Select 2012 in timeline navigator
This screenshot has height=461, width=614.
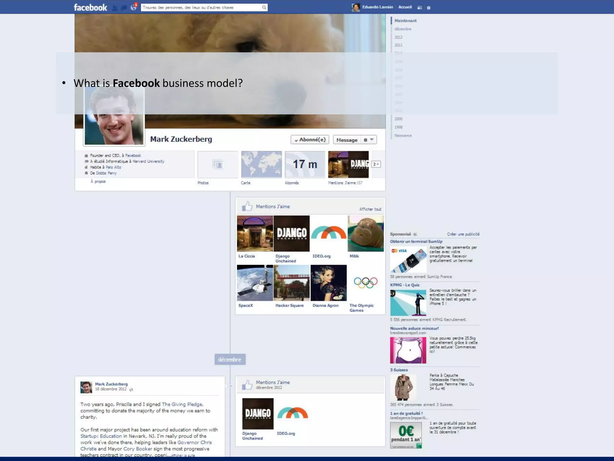coord(398,37)
